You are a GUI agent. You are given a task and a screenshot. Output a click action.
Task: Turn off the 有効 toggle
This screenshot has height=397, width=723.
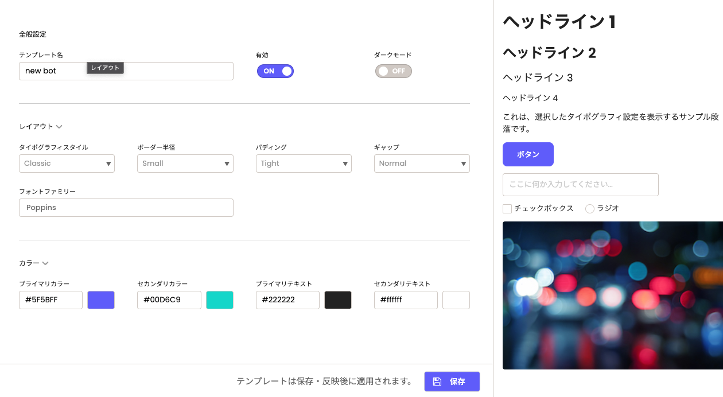click(275, 71)
